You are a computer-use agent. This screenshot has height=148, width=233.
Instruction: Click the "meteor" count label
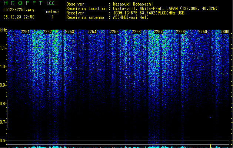[53, 11]
